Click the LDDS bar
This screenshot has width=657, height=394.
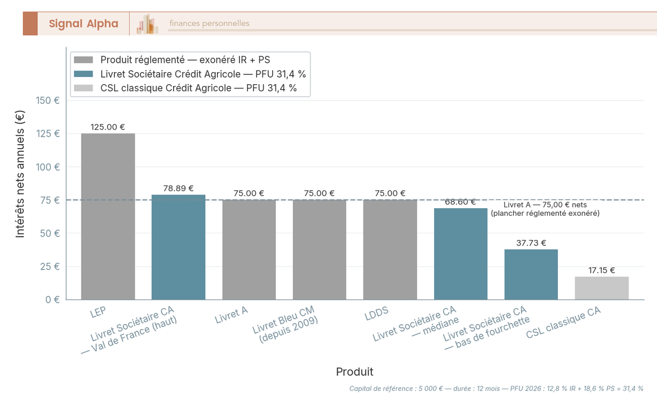pyautogui.click(x=390, y=250)
